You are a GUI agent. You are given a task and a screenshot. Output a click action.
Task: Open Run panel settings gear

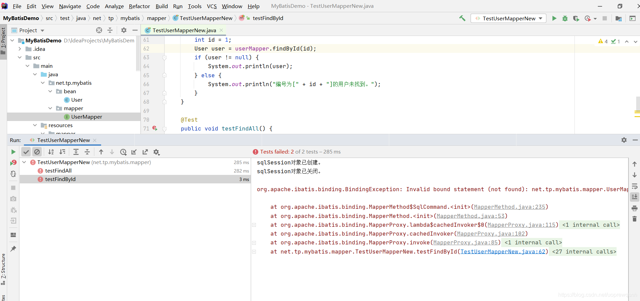click(624, 140)
